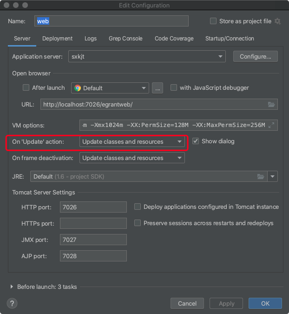Check Preserve sessions across restarts and redeploys
289x314 pixels.
[138, 223]
